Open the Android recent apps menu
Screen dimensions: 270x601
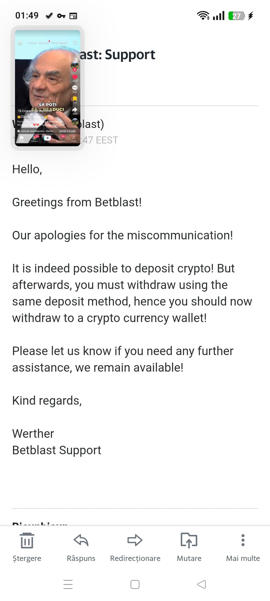click(68, 584)
